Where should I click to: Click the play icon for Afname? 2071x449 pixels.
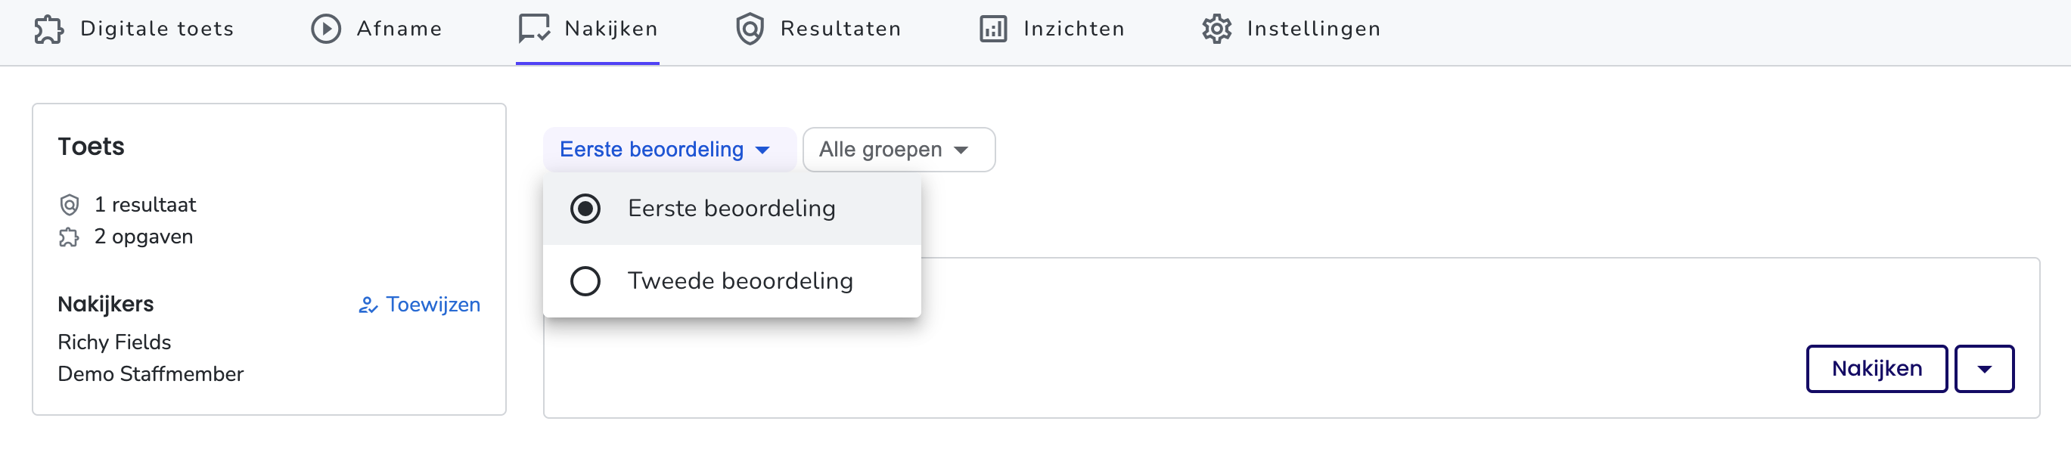[327, 29]
